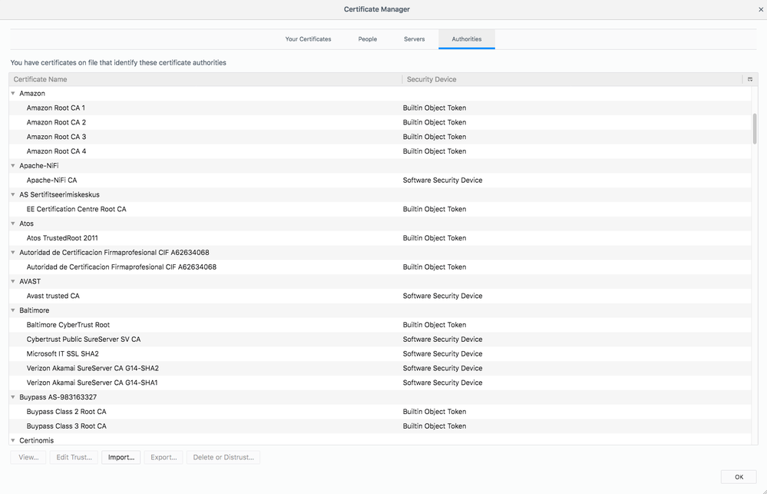Select Verizon Akamai SureServer CA G14-SHA1
This screenshot has height=494, width=767.
[380, 383]
